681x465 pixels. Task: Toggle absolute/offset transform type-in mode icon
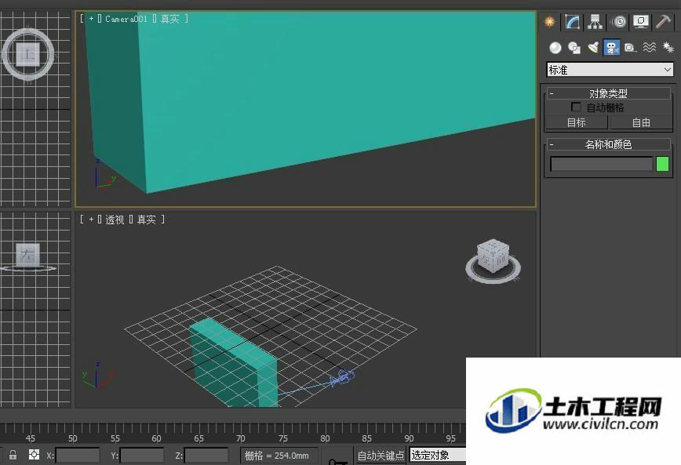(34, 455)
